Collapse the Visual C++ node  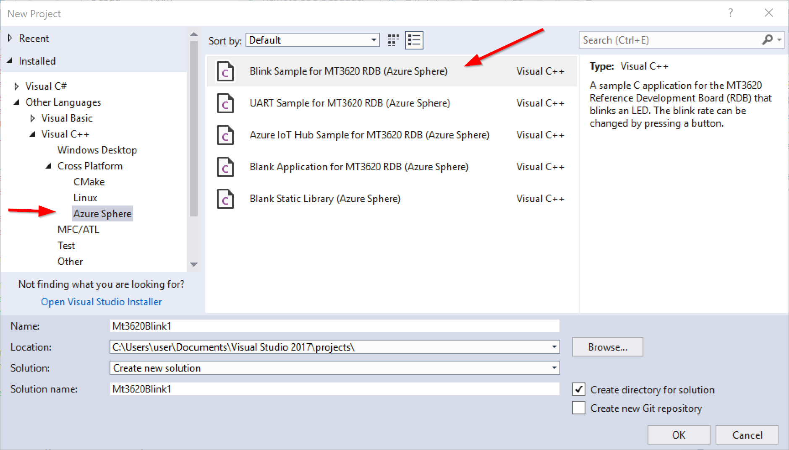point(32,134)
